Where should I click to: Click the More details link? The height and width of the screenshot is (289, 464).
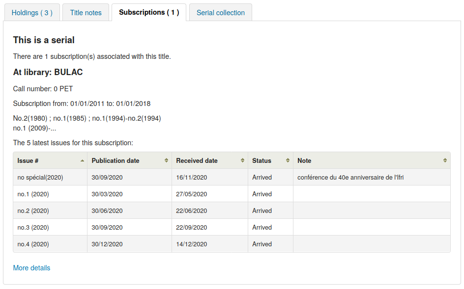pyautogui.click(x=31, y=268)
